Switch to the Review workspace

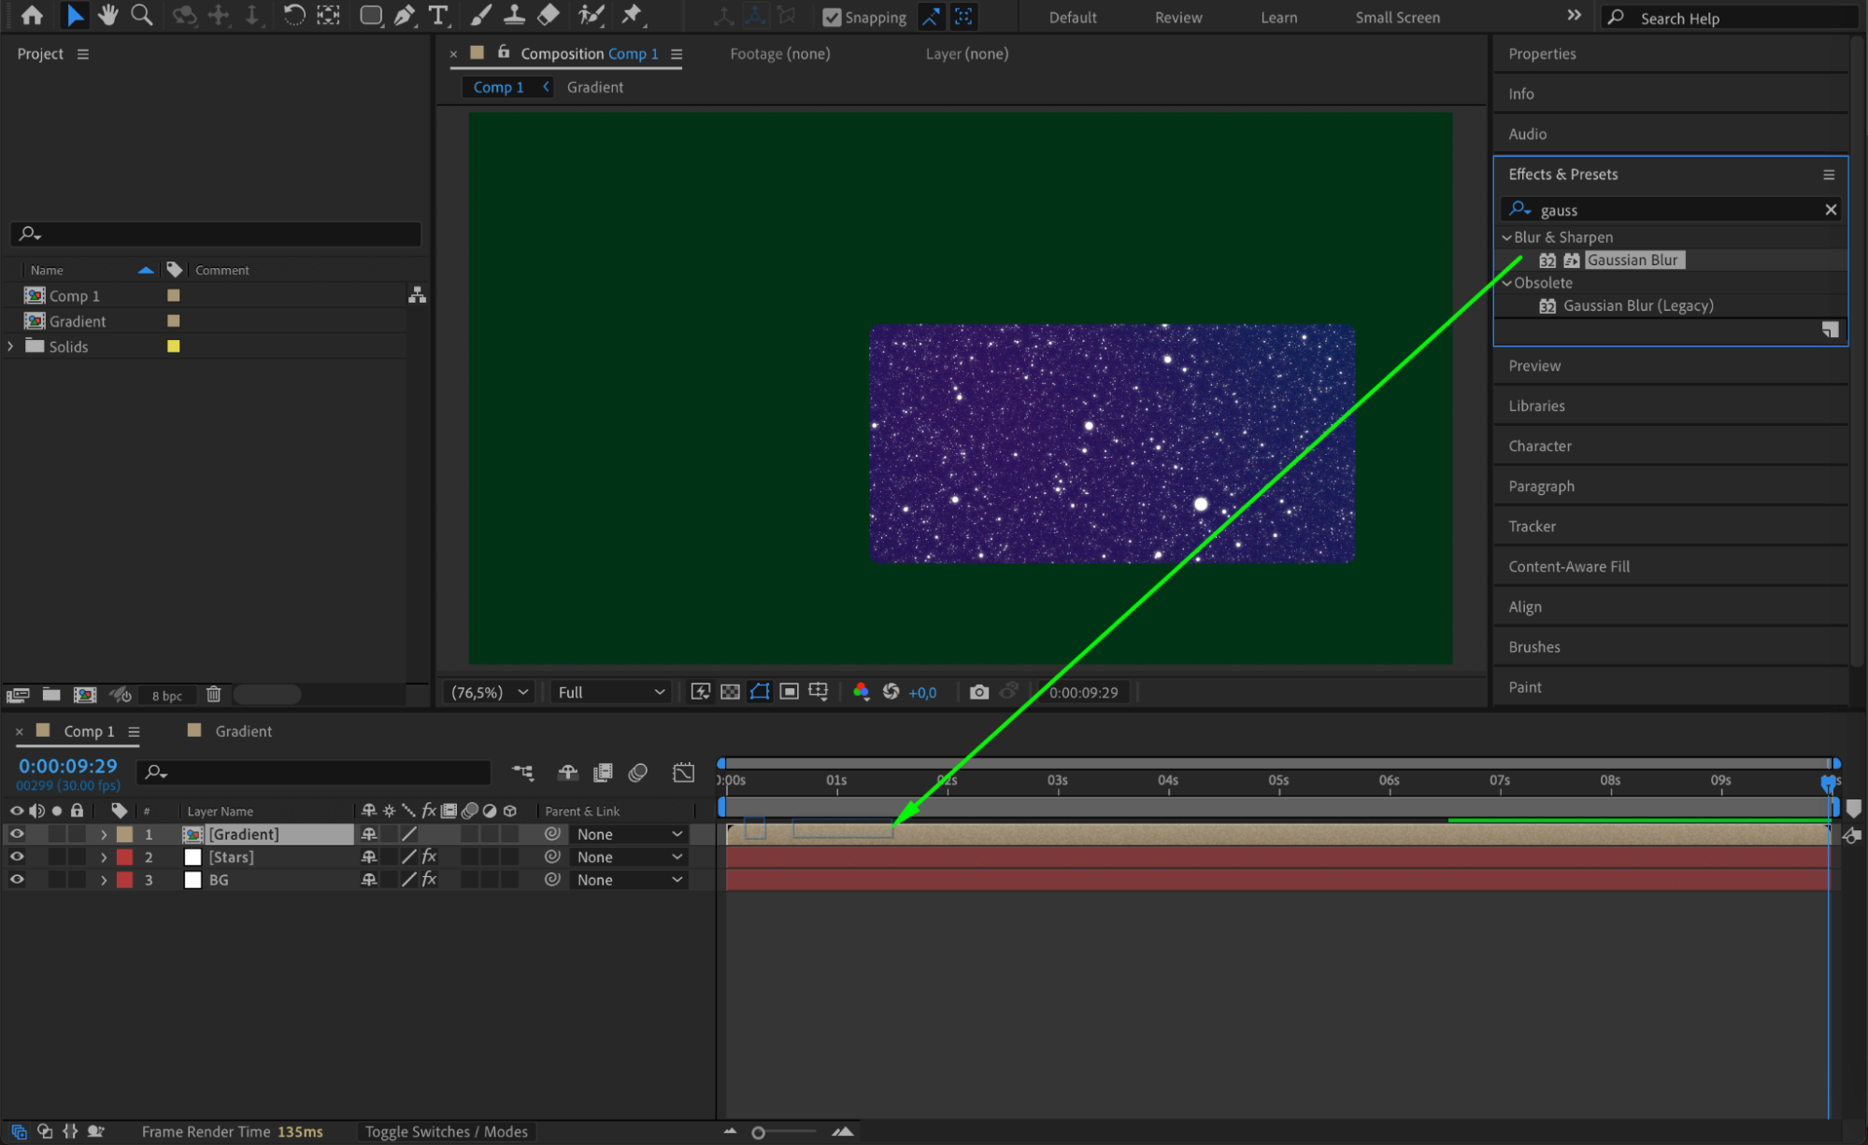tap(1177, 17)
